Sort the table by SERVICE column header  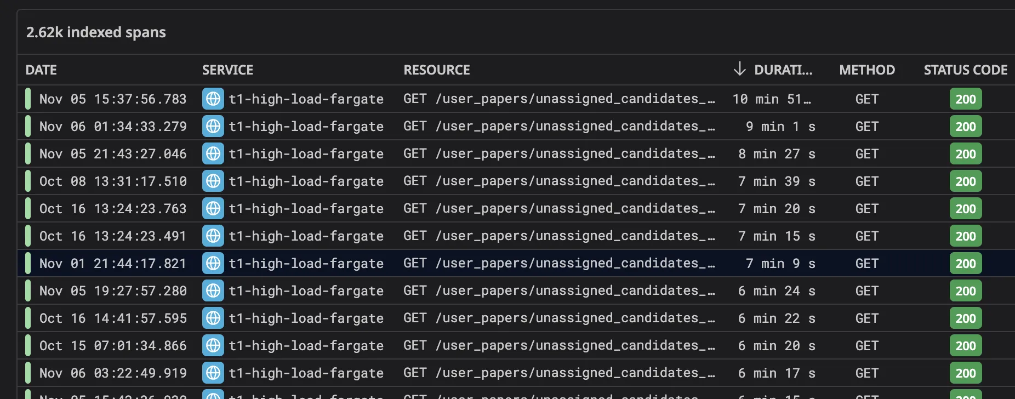pos(227,70)
